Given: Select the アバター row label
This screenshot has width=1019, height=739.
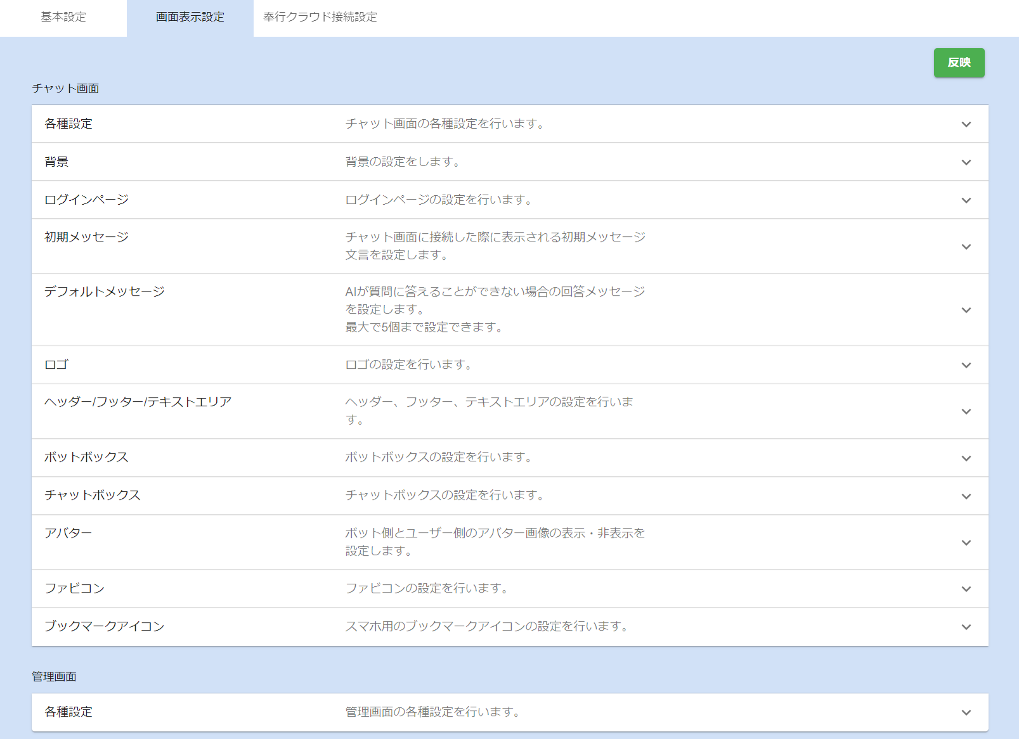Looking at the screenshot, I should [68, 533].
